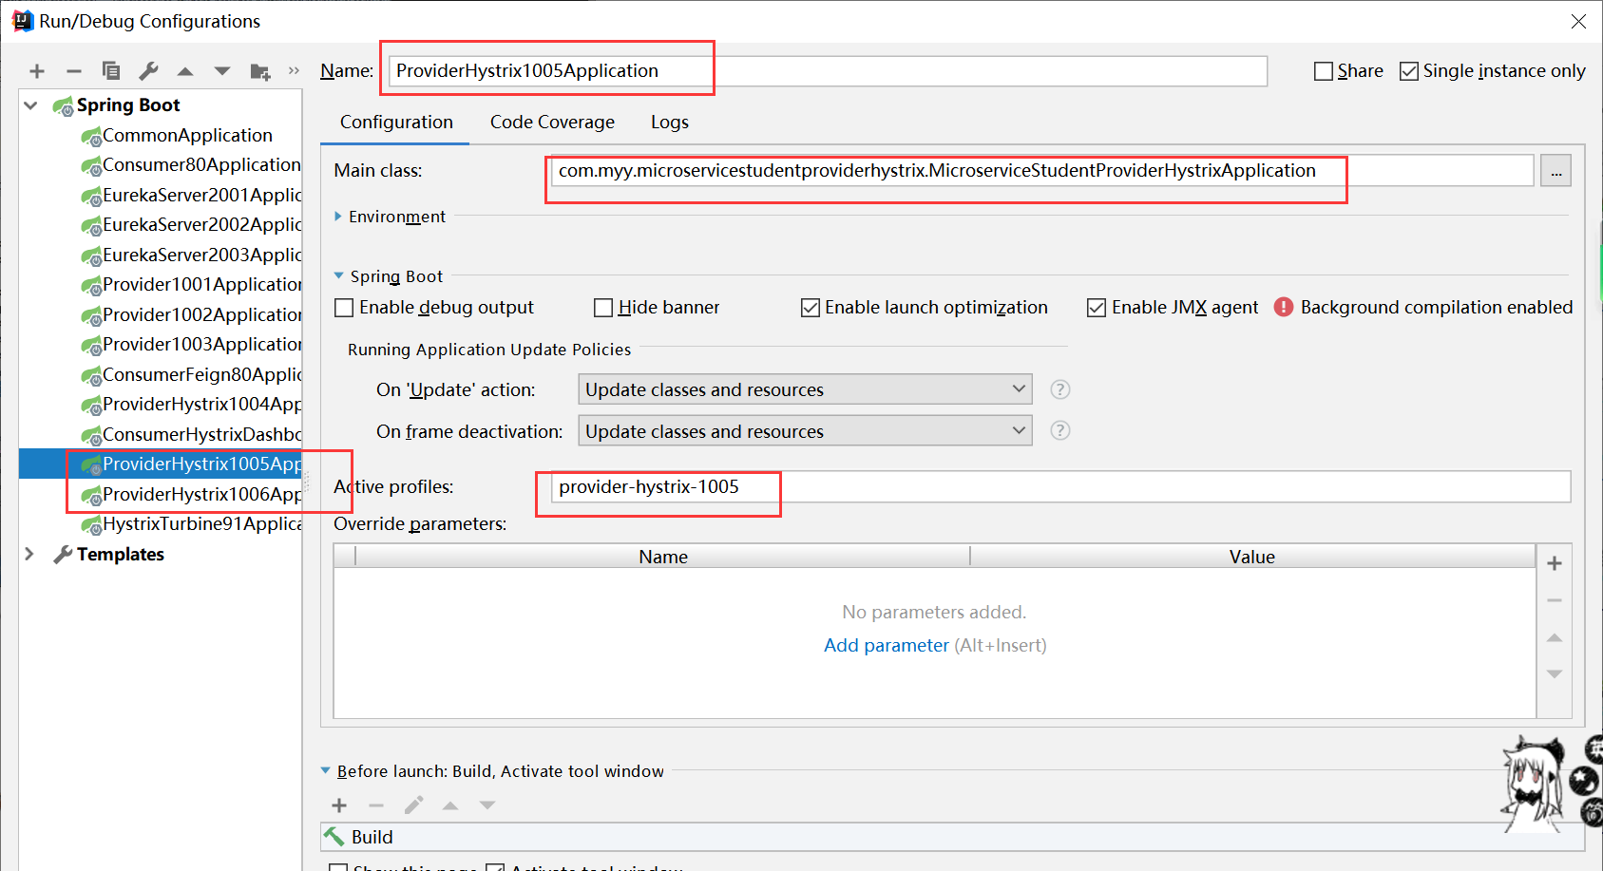The image size is (1603, 871).
Task: Collapse the Spring Boot settings section
Action: [339, 275]
